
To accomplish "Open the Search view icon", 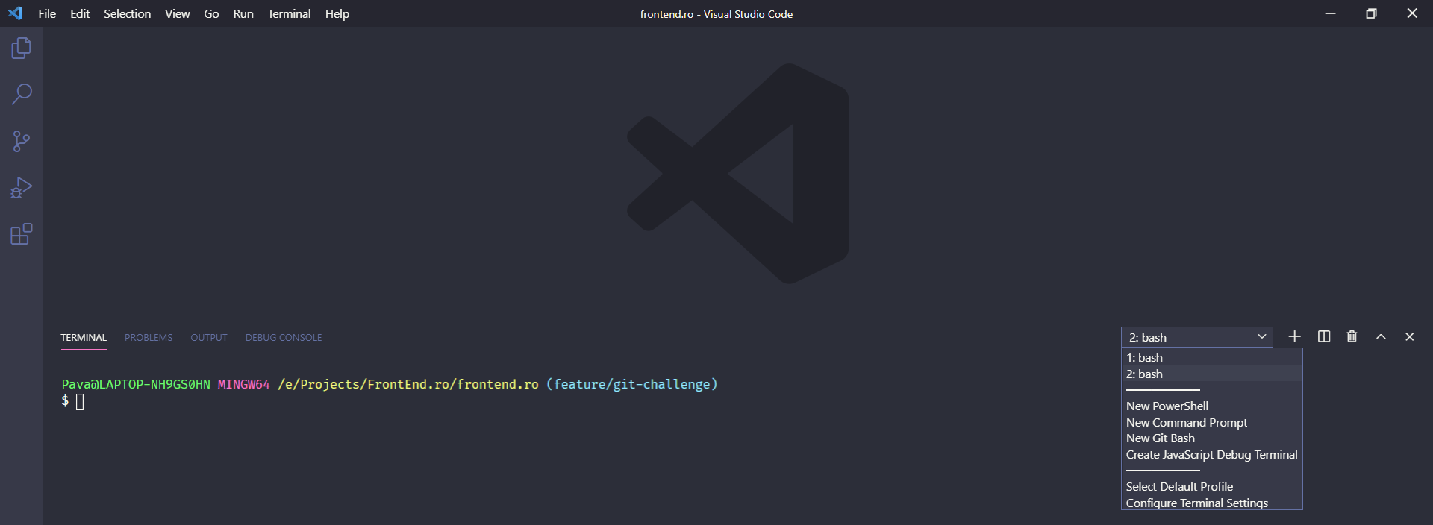I will pos(22,95).
